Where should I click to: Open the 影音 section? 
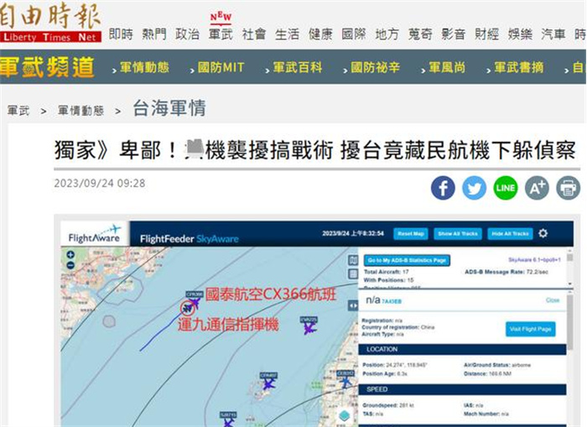[454, 34]
